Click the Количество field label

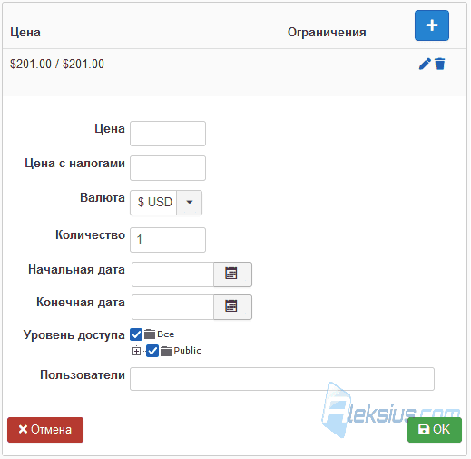coord(90,234)
